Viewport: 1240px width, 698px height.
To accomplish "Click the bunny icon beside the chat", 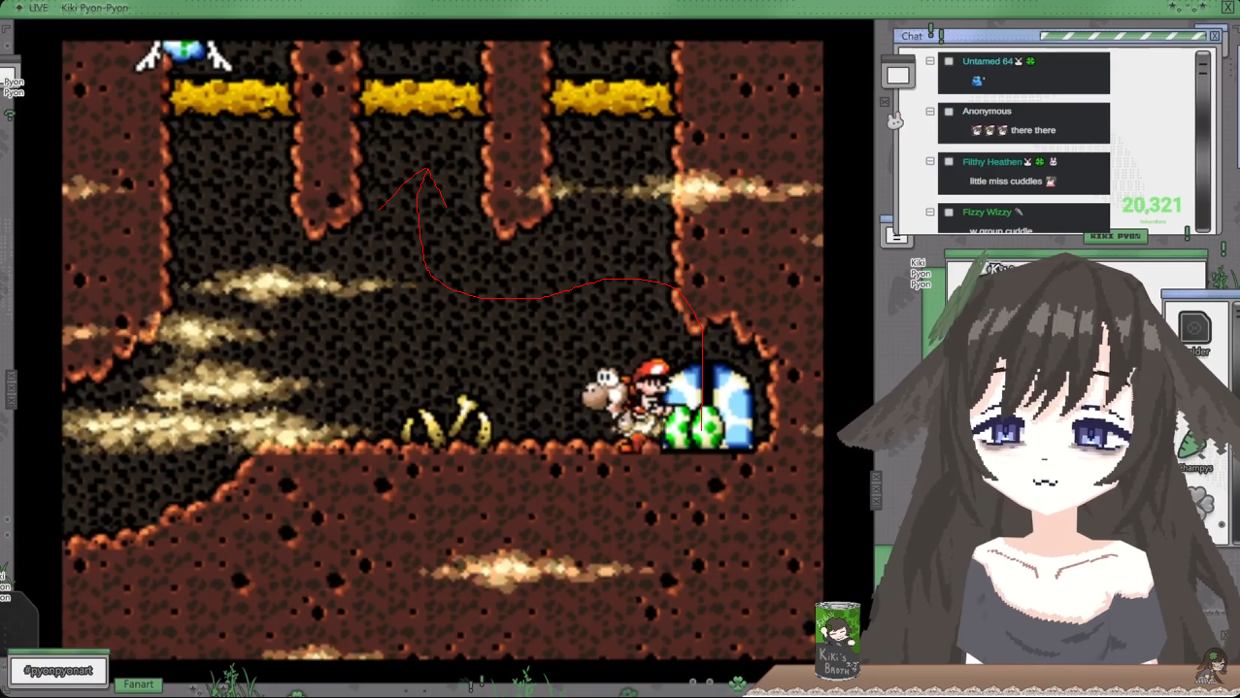I will pos(894,120).
